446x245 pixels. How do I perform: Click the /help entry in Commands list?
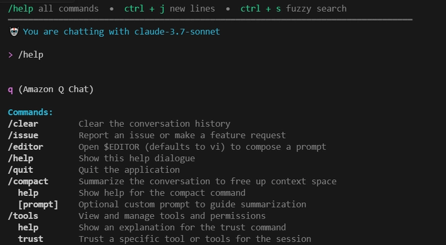click(21, 159)
